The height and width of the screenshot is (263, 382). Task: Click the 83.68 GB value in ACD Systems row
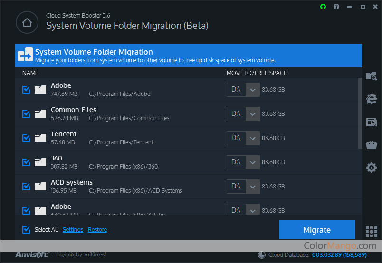[273, 186]
